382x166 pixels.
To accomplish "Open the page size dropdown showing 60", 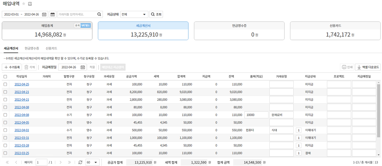I will [x=92, y=162].
